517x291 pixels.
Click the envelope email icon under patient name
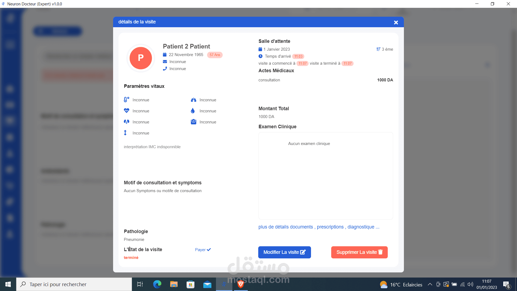pos(165,62)
